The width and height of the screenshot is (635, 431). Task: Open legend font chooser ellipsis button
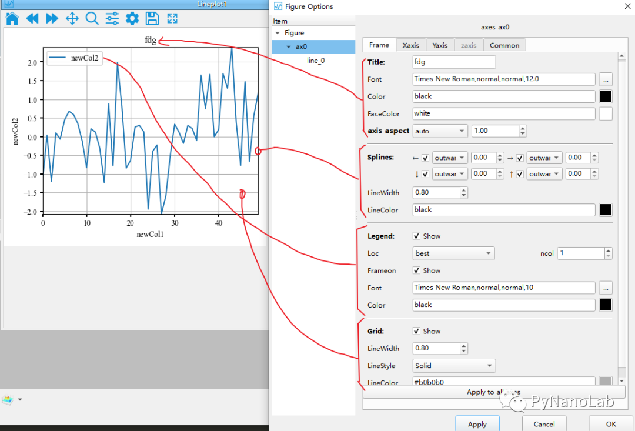606,288
